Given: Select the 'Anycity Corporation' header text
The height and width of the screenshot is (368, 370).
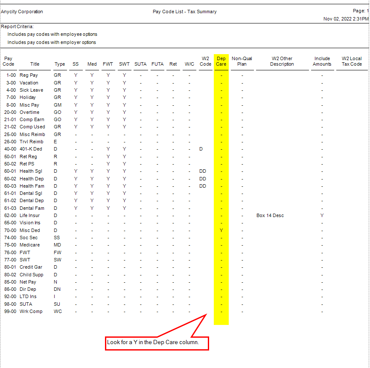Looking at the screenshot, I should [22, 12].
